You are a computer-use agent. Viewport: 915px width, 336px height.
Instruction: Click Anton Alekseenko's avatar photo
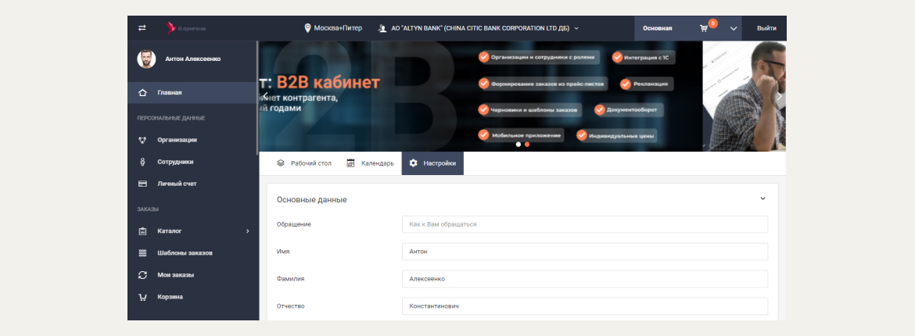[x=146, y=59]
